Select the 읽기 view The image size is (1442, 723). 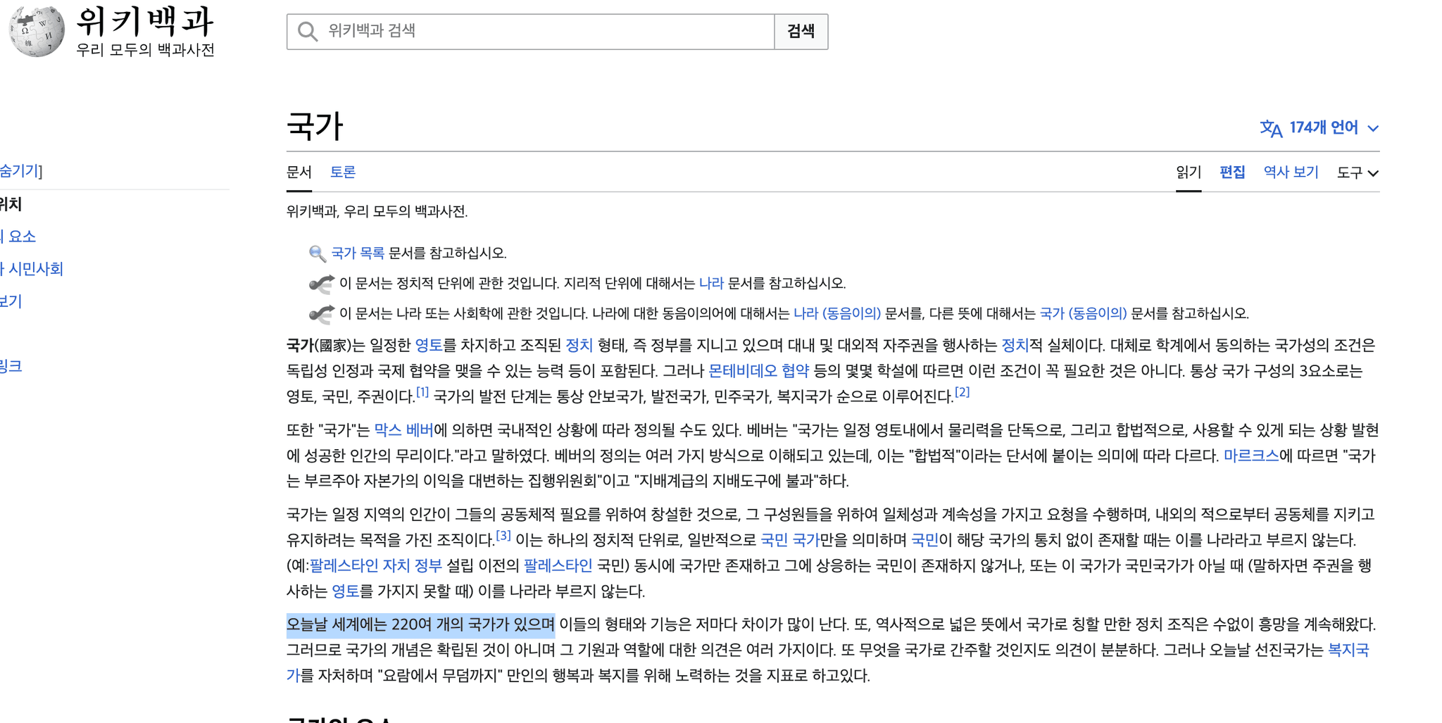1188,172
